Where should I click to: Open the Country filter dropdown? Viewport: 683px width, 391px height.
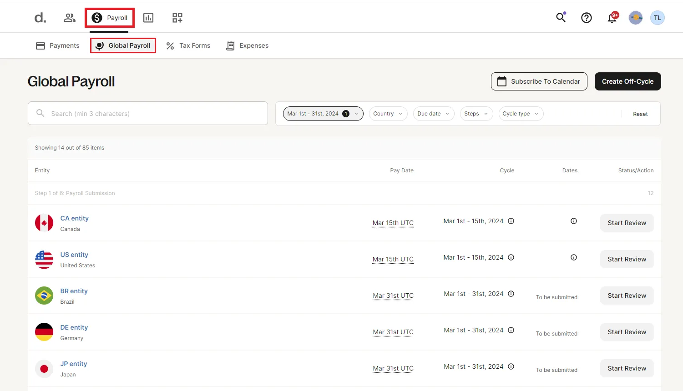pos(388,114)
